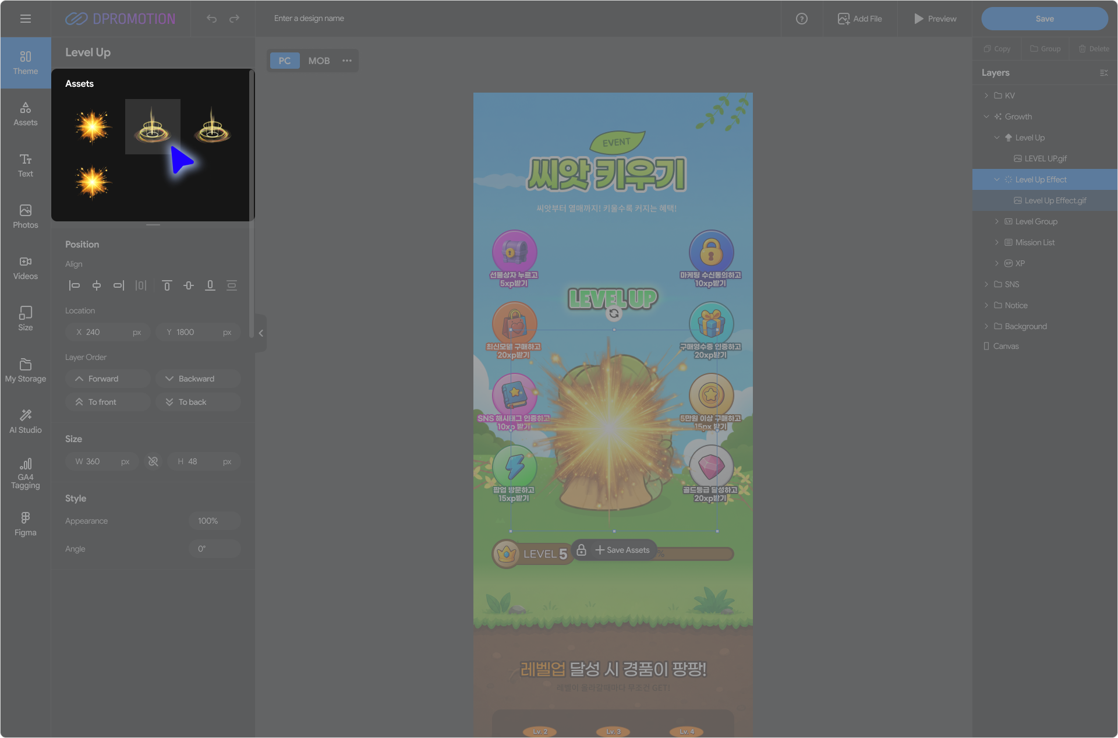Select the Level Up Effect.gif layer

click(x=1045, y=200)
